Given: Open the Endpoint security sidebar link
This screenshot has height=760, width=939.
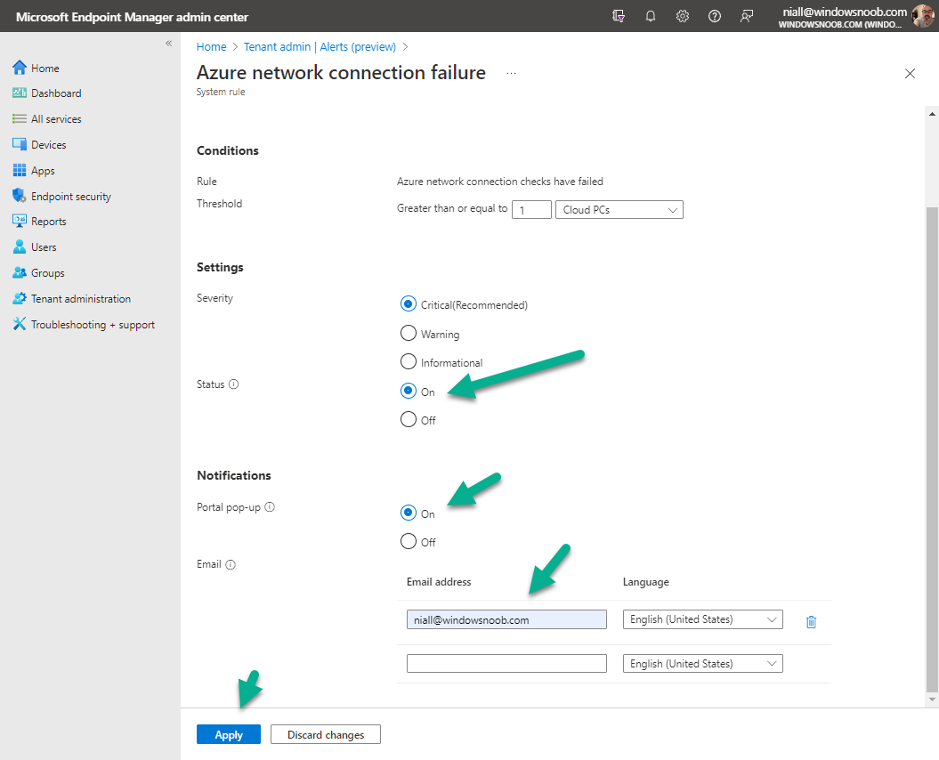Looking at the screenshot, I should tap(70, 197).
